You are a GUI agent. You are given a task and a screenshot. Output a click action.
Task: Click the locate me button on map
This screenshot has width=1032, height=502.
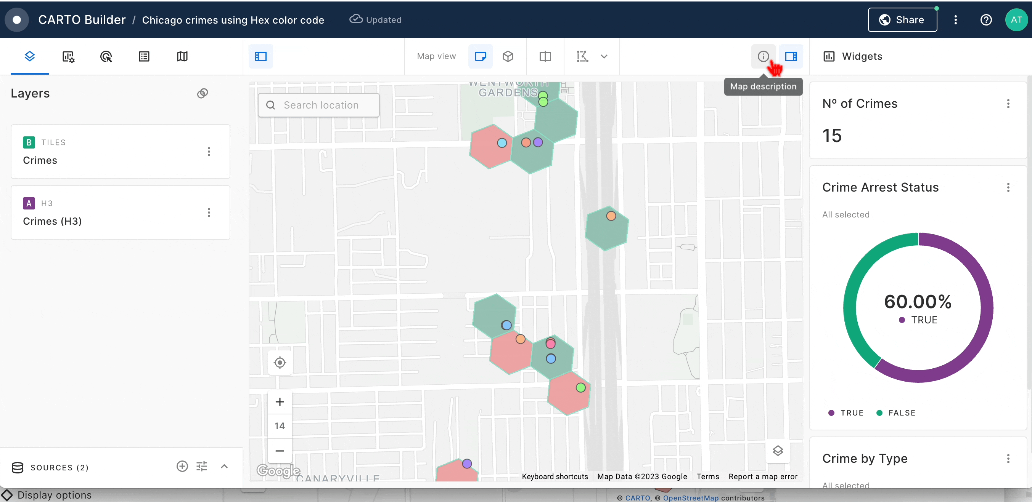(280, 362)
